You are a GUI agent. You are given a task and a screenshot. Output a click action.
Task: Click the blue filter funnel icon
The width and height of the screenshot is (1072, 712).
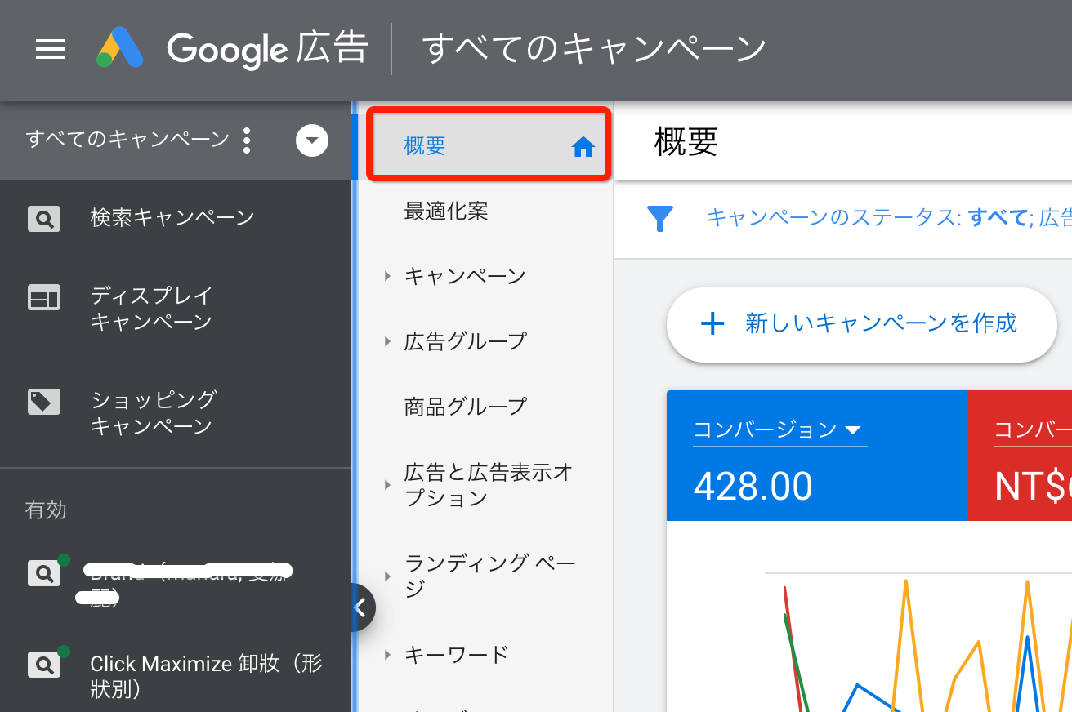[659, 219]
